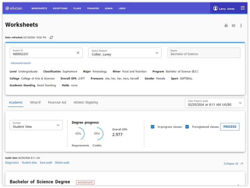
Task: Open the Select Student dropdown
Action: pyautogui.click(x=157, y=52)
